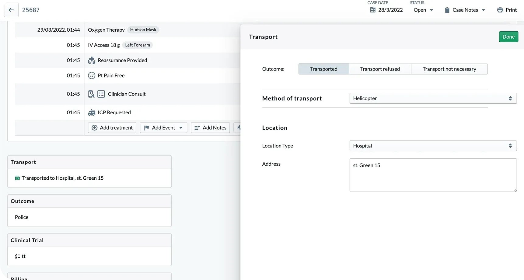Expand the Status Open dropdown

[423, 10]
